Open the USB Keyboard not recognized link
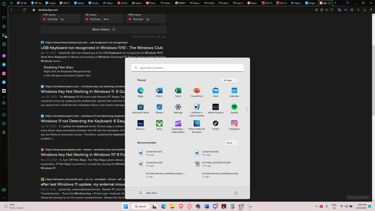The image size is (375, 211). point(102,48)
